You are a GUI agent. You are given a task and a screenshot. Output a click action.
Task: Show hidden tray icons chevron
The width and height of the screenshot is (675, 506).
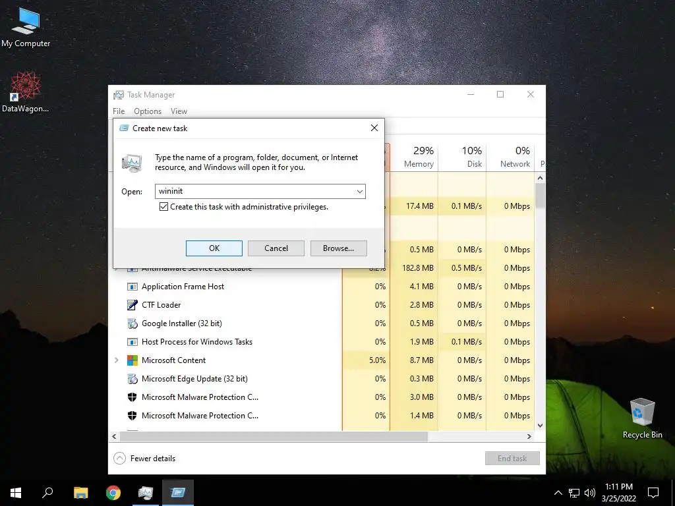click(558, 493)
